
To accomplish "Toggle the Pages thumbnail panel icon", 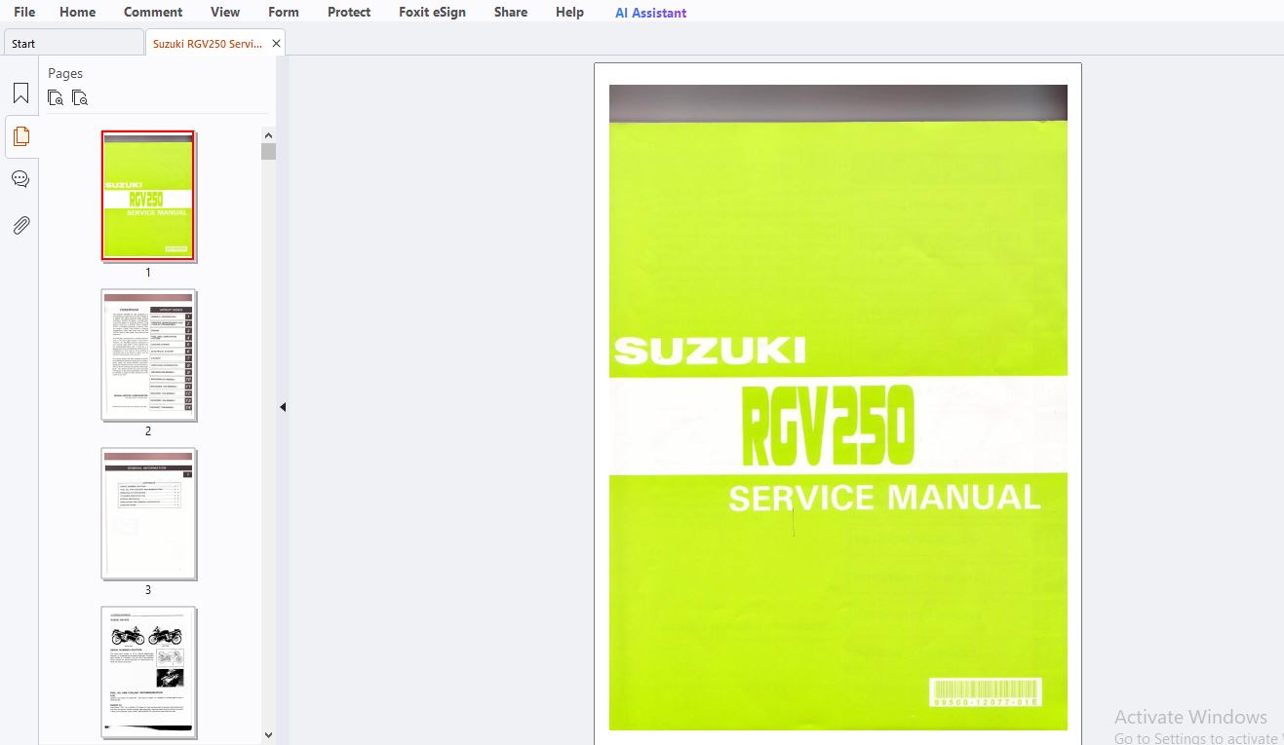I will tap(20, 136).
